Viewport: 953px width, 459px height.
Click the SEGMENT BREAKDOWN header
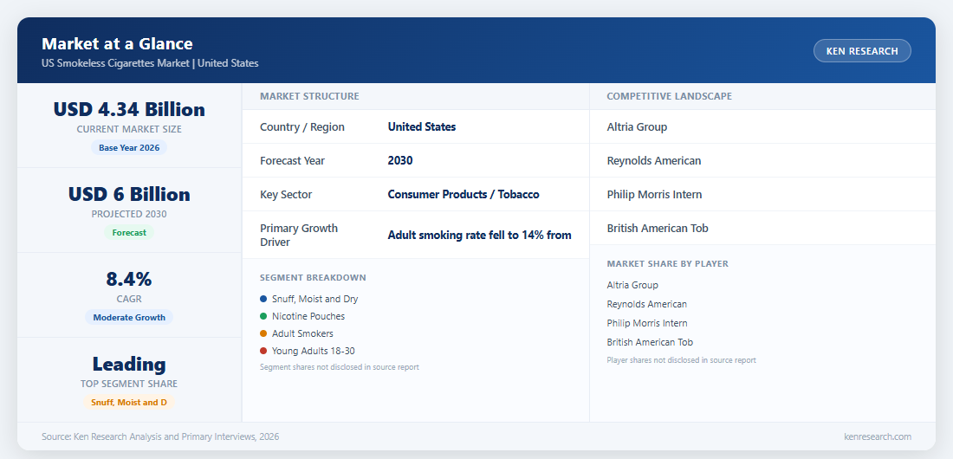[313, 278]
